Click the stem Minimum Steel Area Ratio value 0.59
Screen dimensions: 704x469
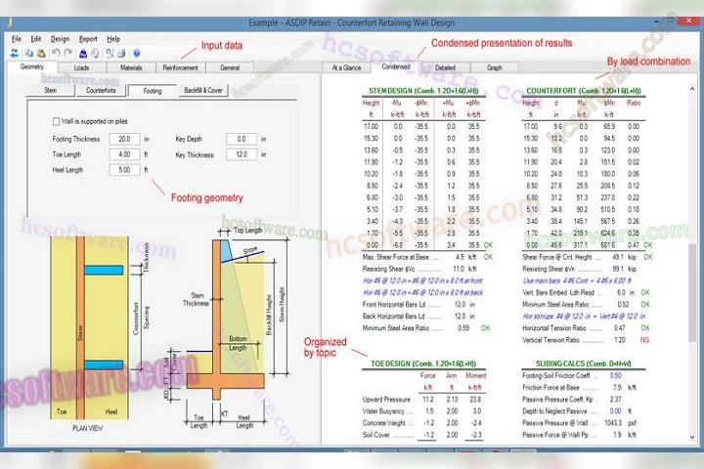point(463,328)
